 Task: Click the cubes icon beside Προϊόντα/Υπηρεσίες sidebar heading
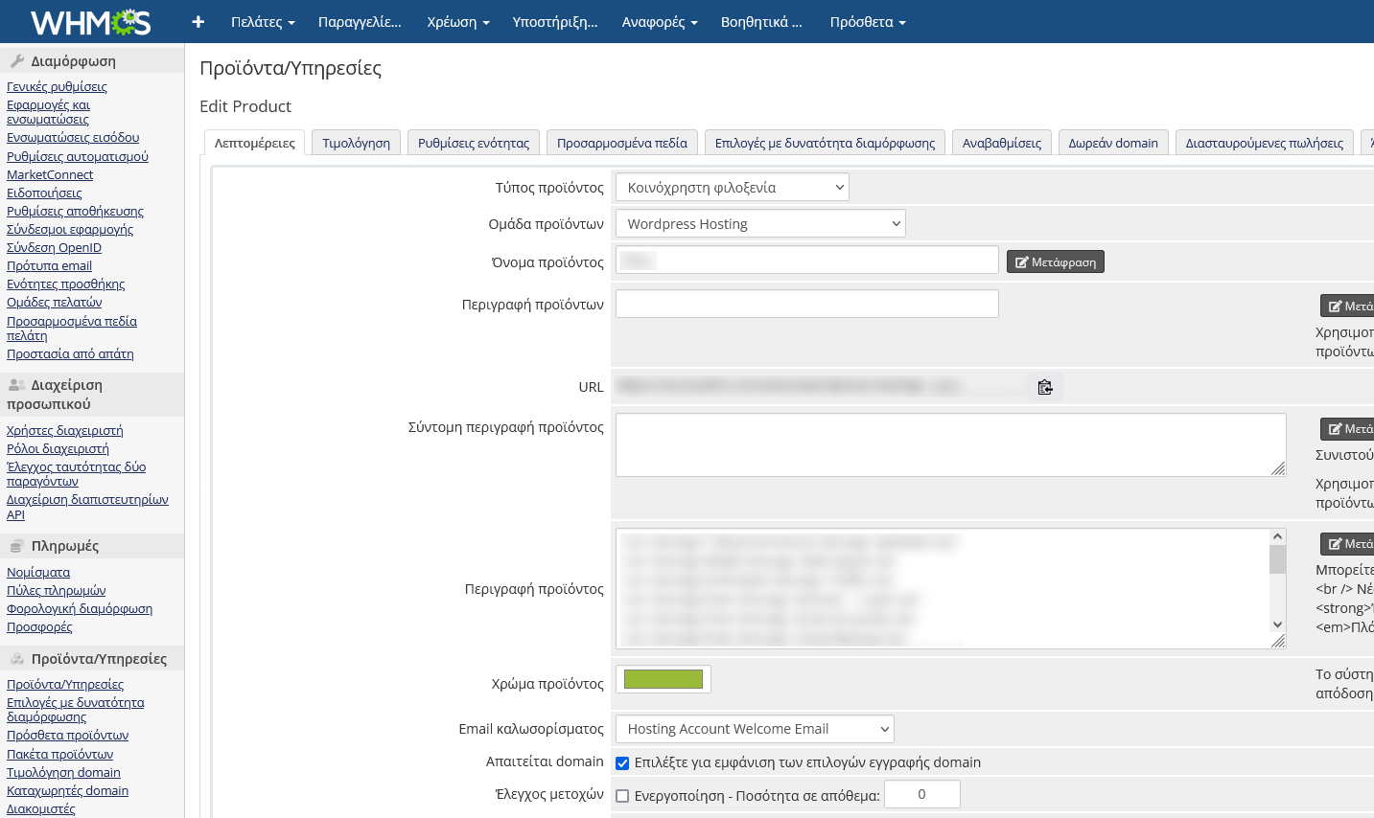coord(16,659)
